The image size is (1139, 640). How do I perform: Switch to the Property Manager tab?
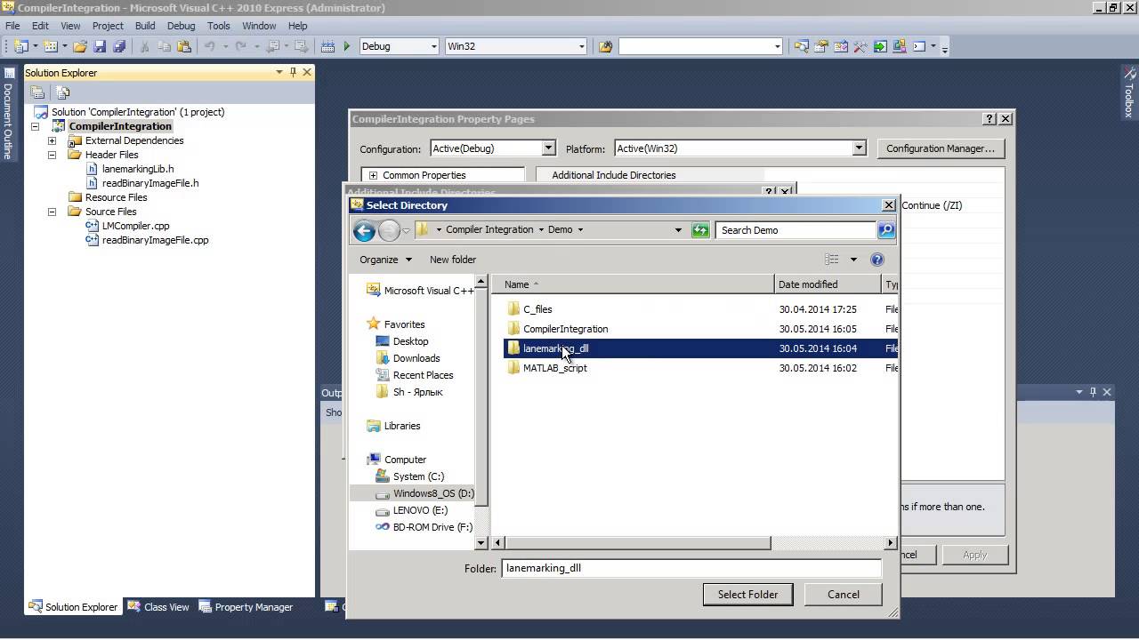coord(246,607)
